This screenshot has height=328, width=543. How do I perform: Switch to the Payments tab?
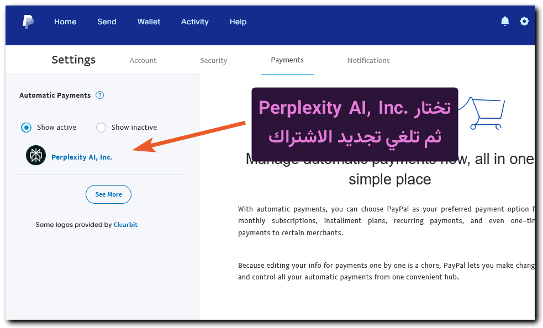coord(287,60)
